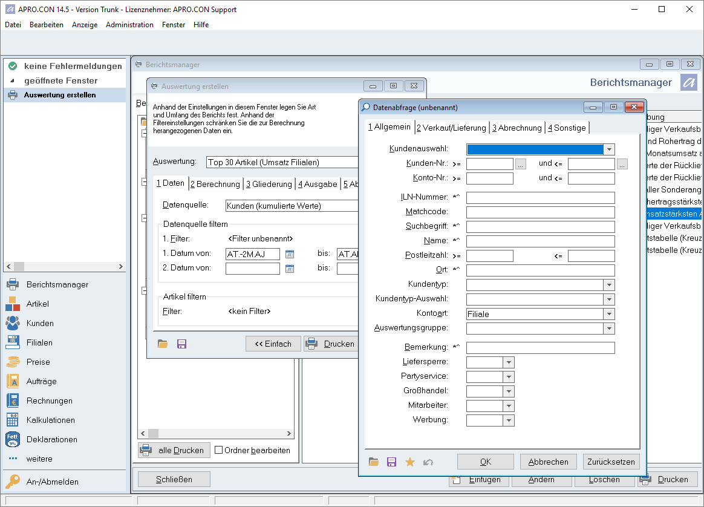704x507 pixels.
Task: Click the undo arrow icon in Datenabfrage
Action: pos(428,462)
